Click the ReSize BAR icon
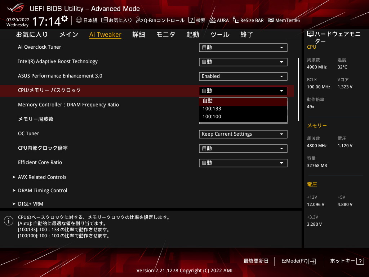Viewport: 369px width, 277px height. click(236, 20)
